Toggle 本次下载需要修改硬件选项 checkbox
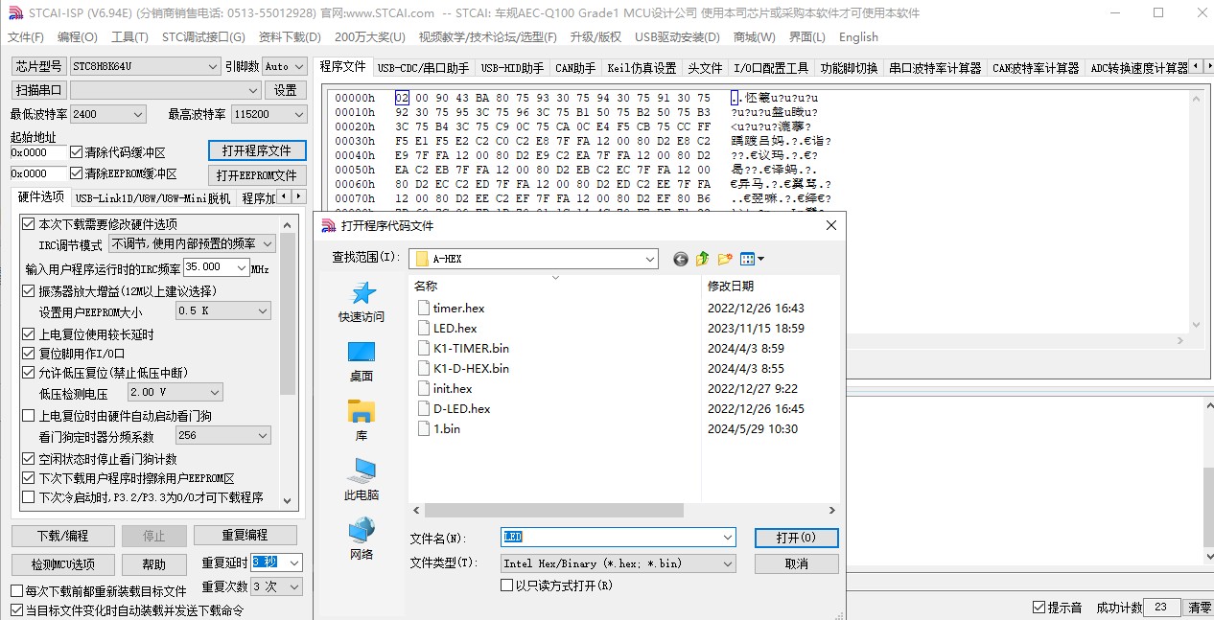 tap(28, 223)
